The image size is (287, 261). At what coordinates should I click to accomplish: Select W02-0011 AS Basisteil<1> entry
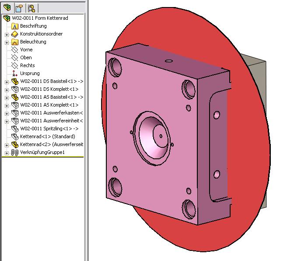52,97
